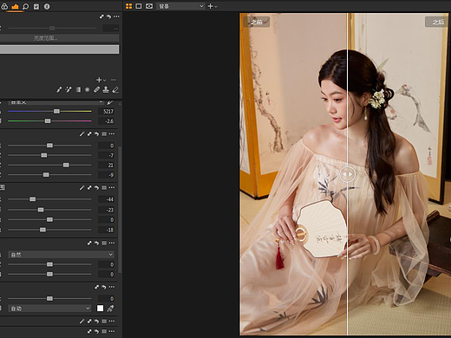The width and height of the screenshot is (451, 338).
Task: Click the field showing value -9
Action: [x=106, y=175]
